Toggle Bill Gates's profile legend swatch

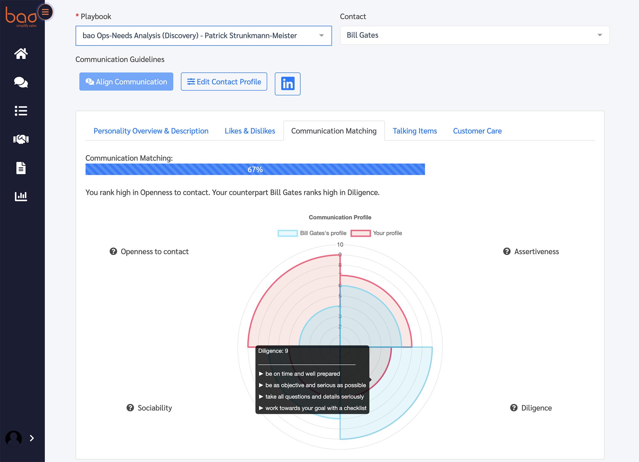[x=288, y=233]
